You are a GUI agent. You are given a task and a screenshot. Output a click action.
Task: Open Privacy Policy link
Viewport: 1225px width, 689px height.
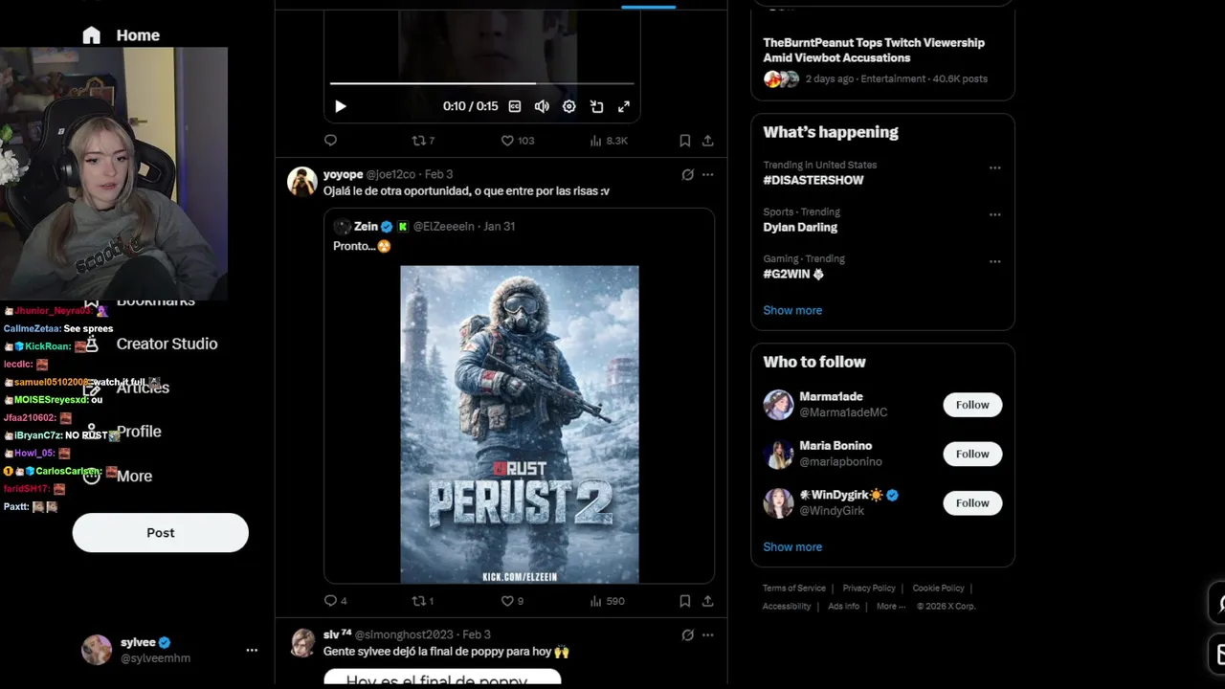click(x=869, y=589)
